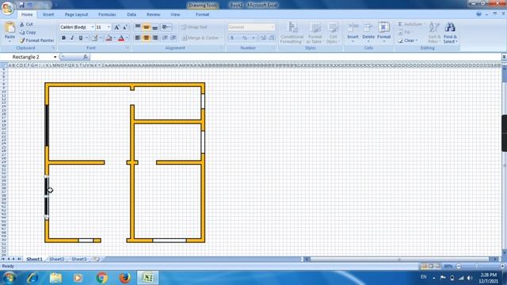
Task: Click the Copy icon
Action: click(x=21, y=32)
